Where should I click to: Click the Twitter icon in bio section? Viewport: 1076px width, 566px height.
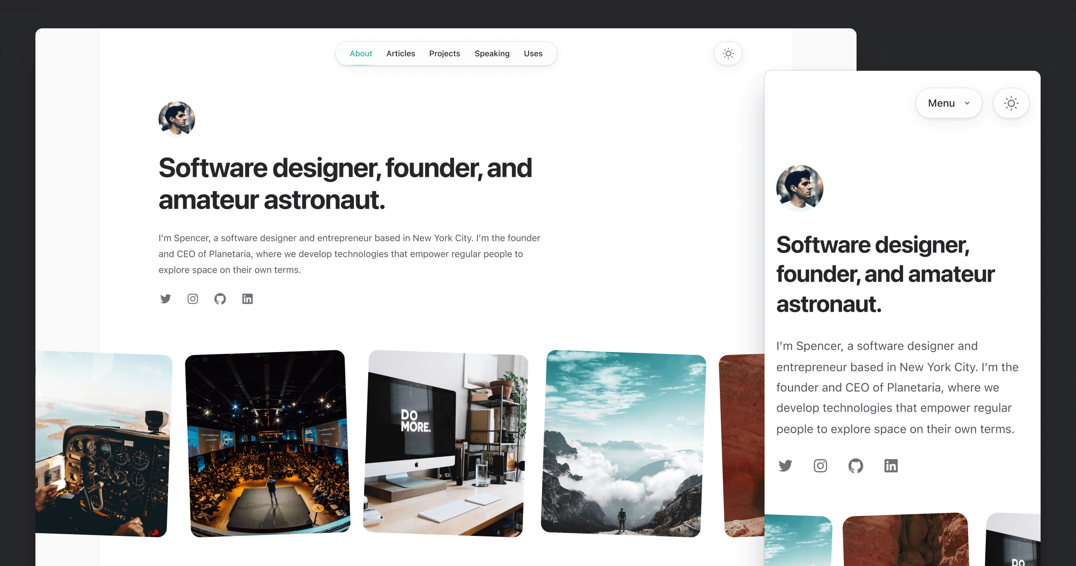point(166,298)
